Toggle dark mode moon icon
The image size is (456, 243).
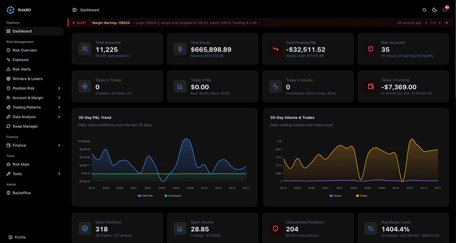pyautogui.click(x=435, y=10)
